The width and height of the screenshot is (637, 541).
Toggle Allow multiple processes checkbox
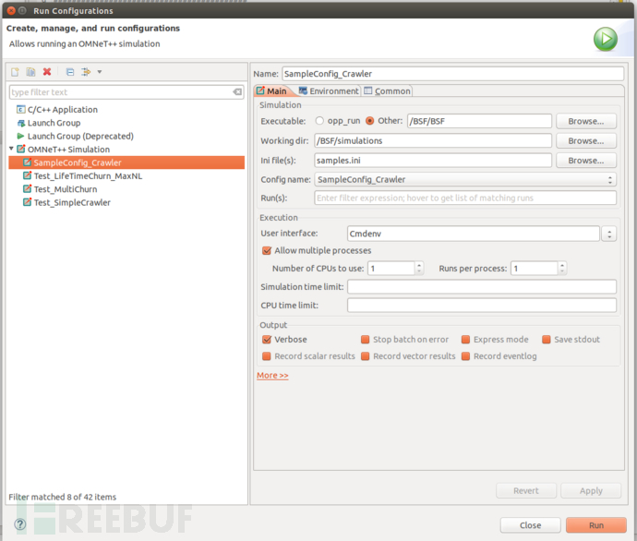tap(267, 250)
